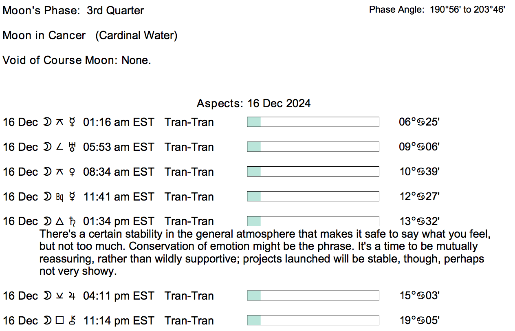Image resolution: width=515 pixels, height=331 pixels.
Task: Click the Jupiter glyph in the 04:11 pm row
Action: pyautogui.click(x=73, y=296)
